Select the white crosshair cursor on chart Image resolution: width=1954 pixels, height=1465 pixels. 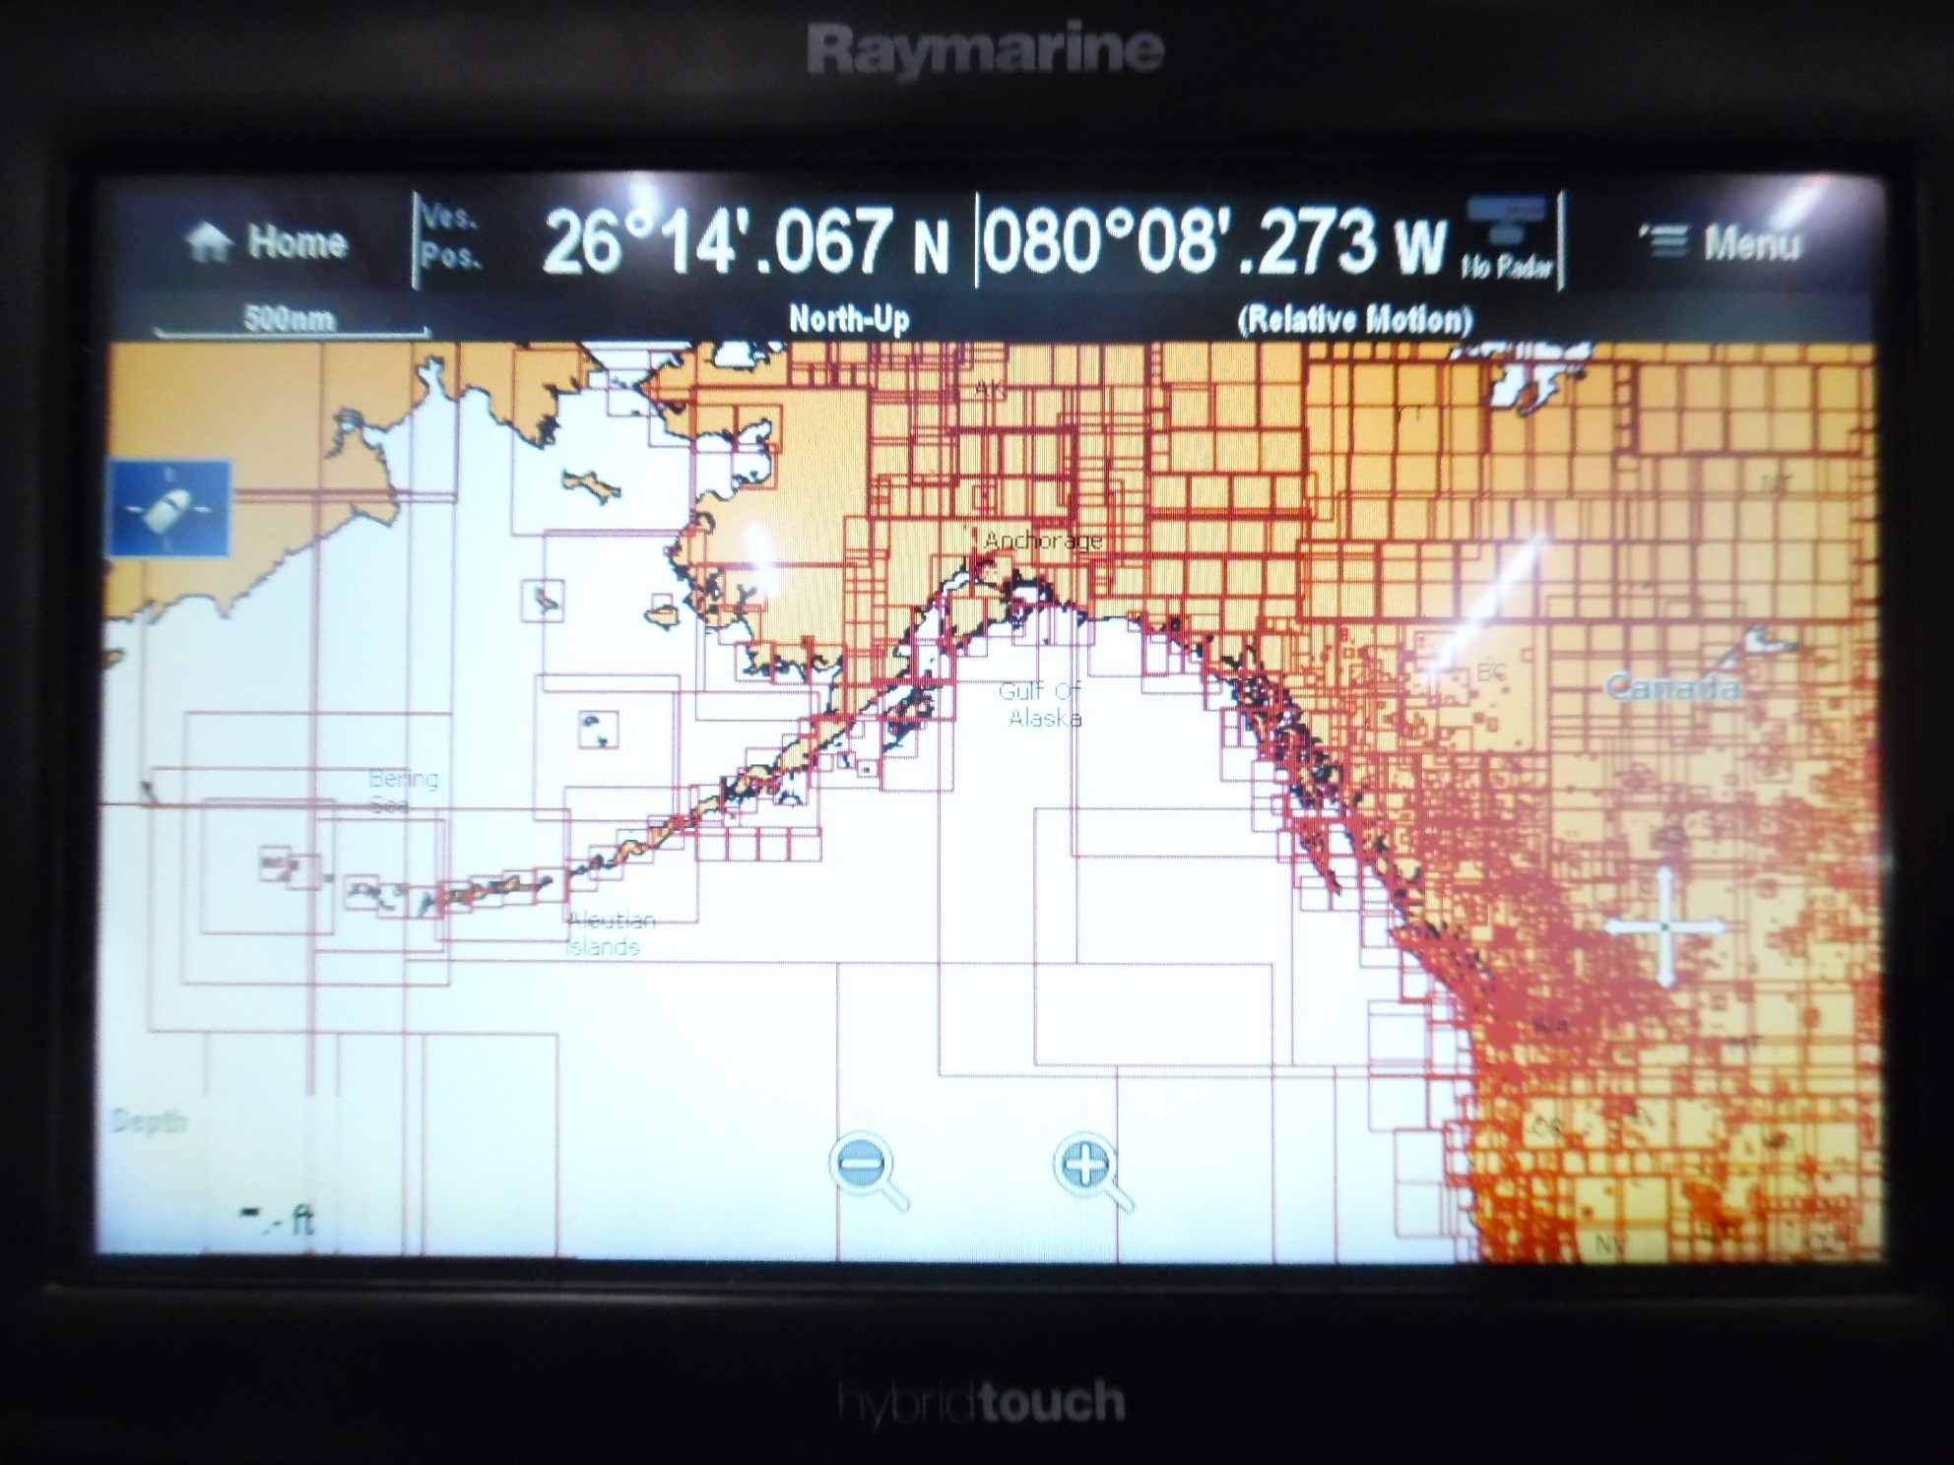click(1664, 926)
